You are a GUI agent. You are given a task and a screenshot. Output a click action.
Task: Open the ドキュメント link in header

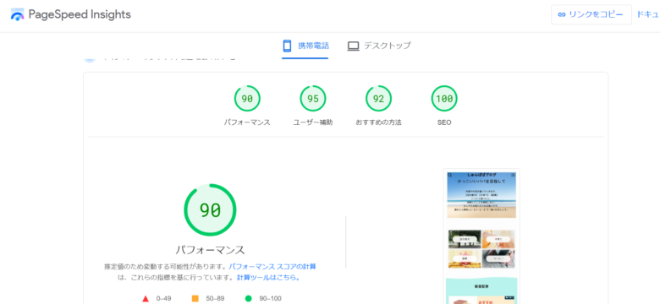pos(648,14)
